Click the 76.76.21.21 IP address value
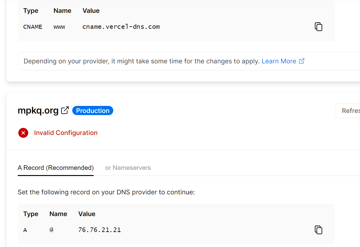The width and height of the screenshot is (360, 247). point(99,230)
